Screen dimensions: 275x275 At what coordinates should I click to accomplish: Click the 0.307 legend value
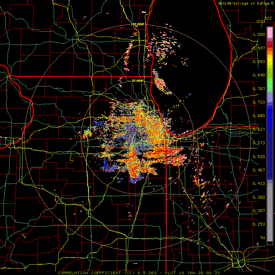click(x=259, y=211)
